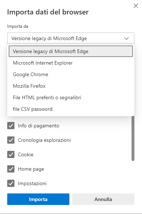
Task: Click the Impostazioni label text
Action: point(32,183)
